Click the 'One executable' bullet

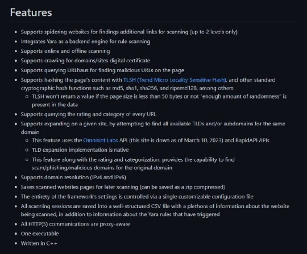(40, 234)
